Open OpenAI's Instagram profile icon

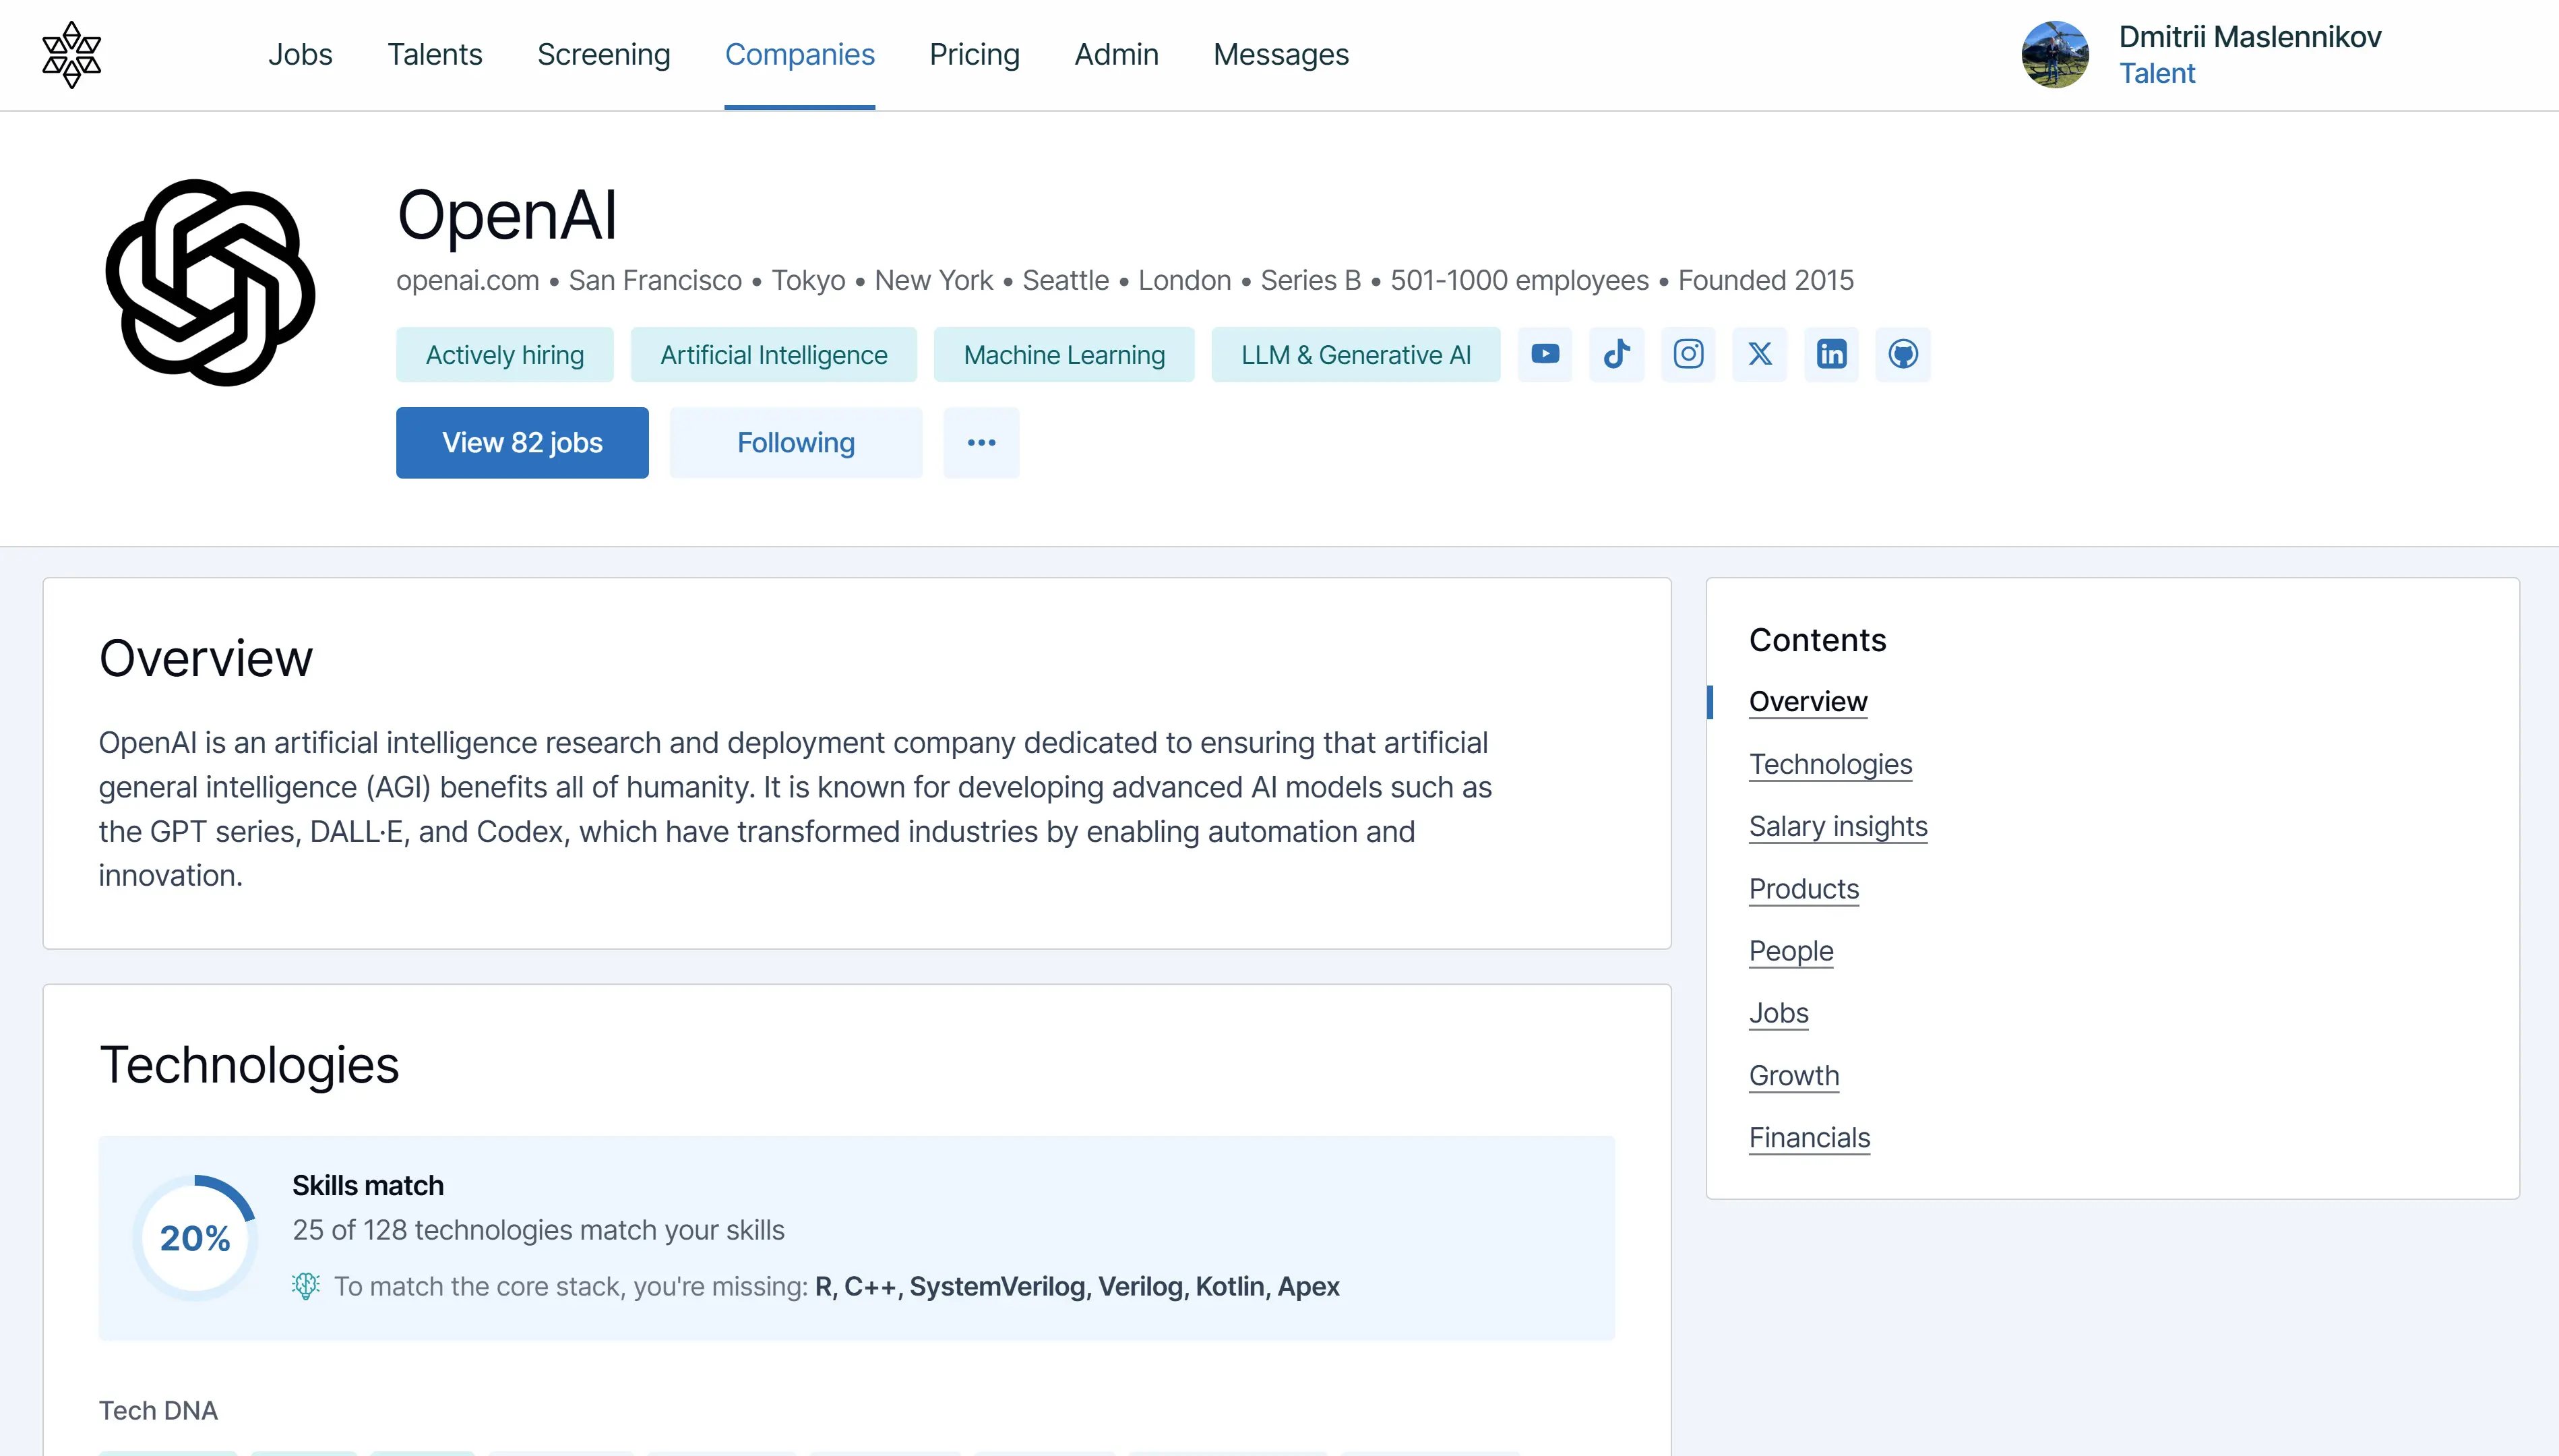coord(1688,354)
